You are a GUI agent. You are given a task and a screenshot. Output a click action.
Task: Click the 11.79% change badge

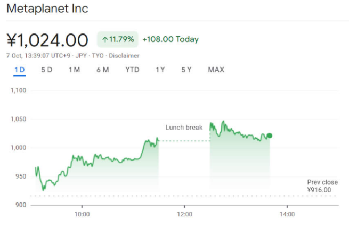pyautogui.click(x=118, y=39)
